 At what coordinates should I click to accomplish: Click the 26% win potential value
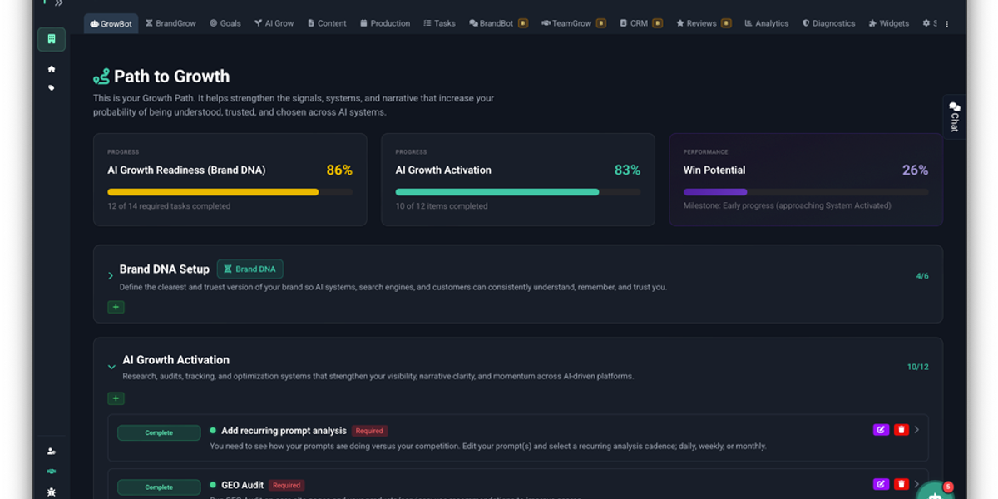(915, 170)
